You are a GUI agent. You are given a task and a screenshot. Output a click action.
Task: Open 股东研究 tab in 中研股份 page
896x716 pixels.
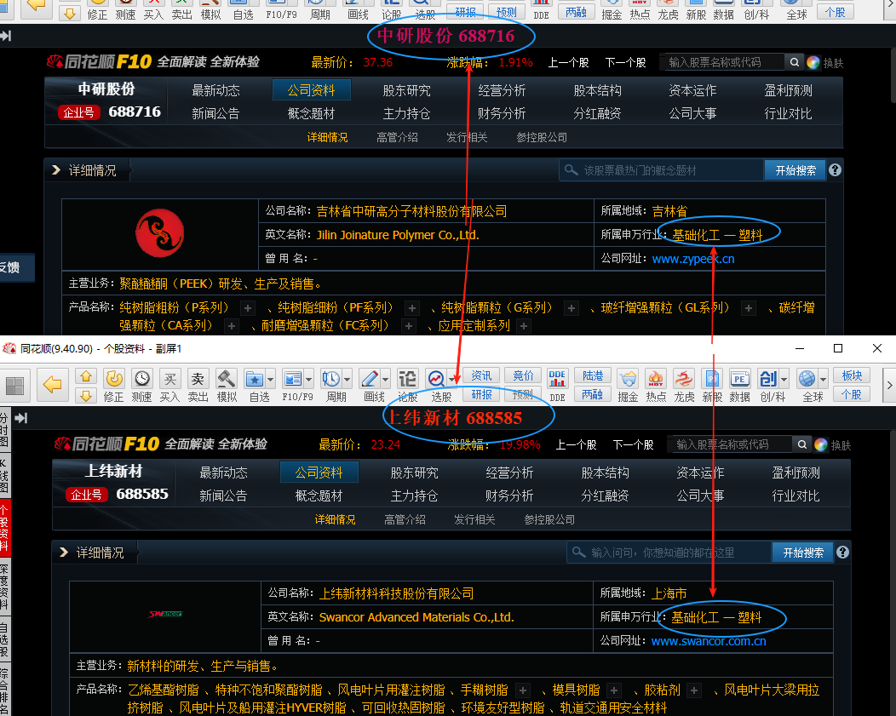(406, 90)
